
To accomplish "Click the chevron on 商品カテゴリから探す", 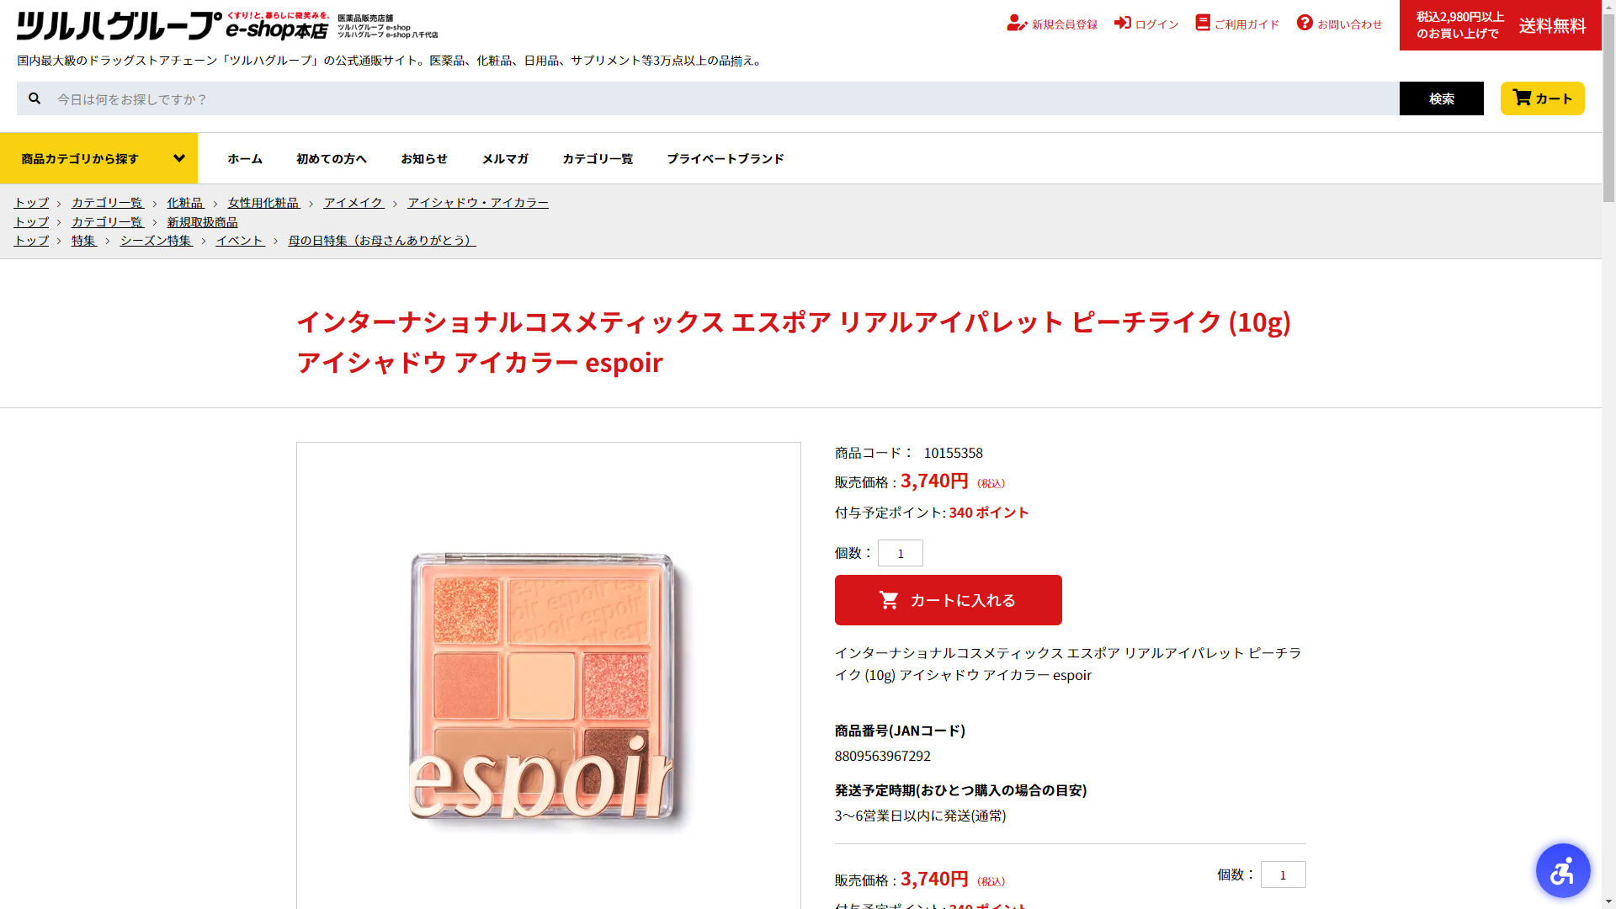I will click(x=179, y=158).
